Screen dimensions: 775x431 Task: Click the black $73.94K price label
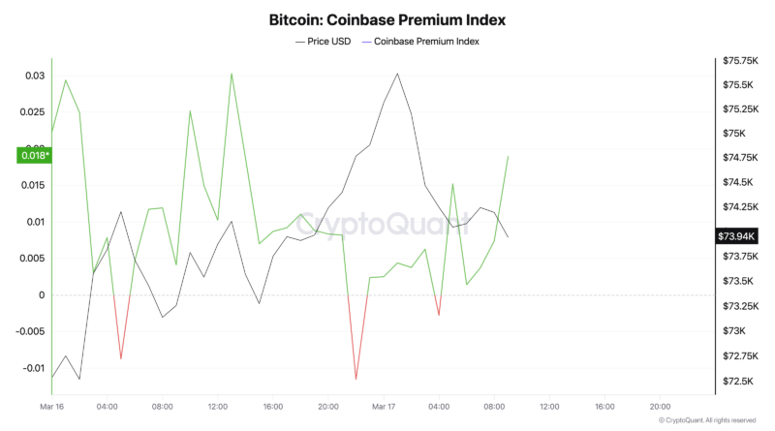coord(736,235)
